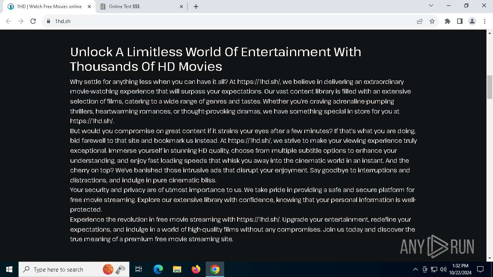This screenshot has height=277, width=493.
Task: Click the page's vertical scrollbar thumb
Action: click(490, 87)
